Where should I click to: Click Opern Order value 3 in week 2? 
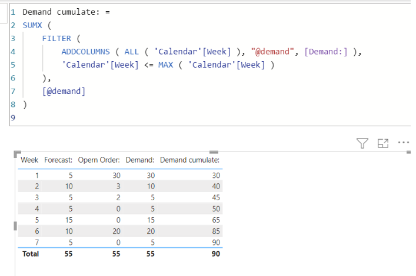(x=118, y=187)
